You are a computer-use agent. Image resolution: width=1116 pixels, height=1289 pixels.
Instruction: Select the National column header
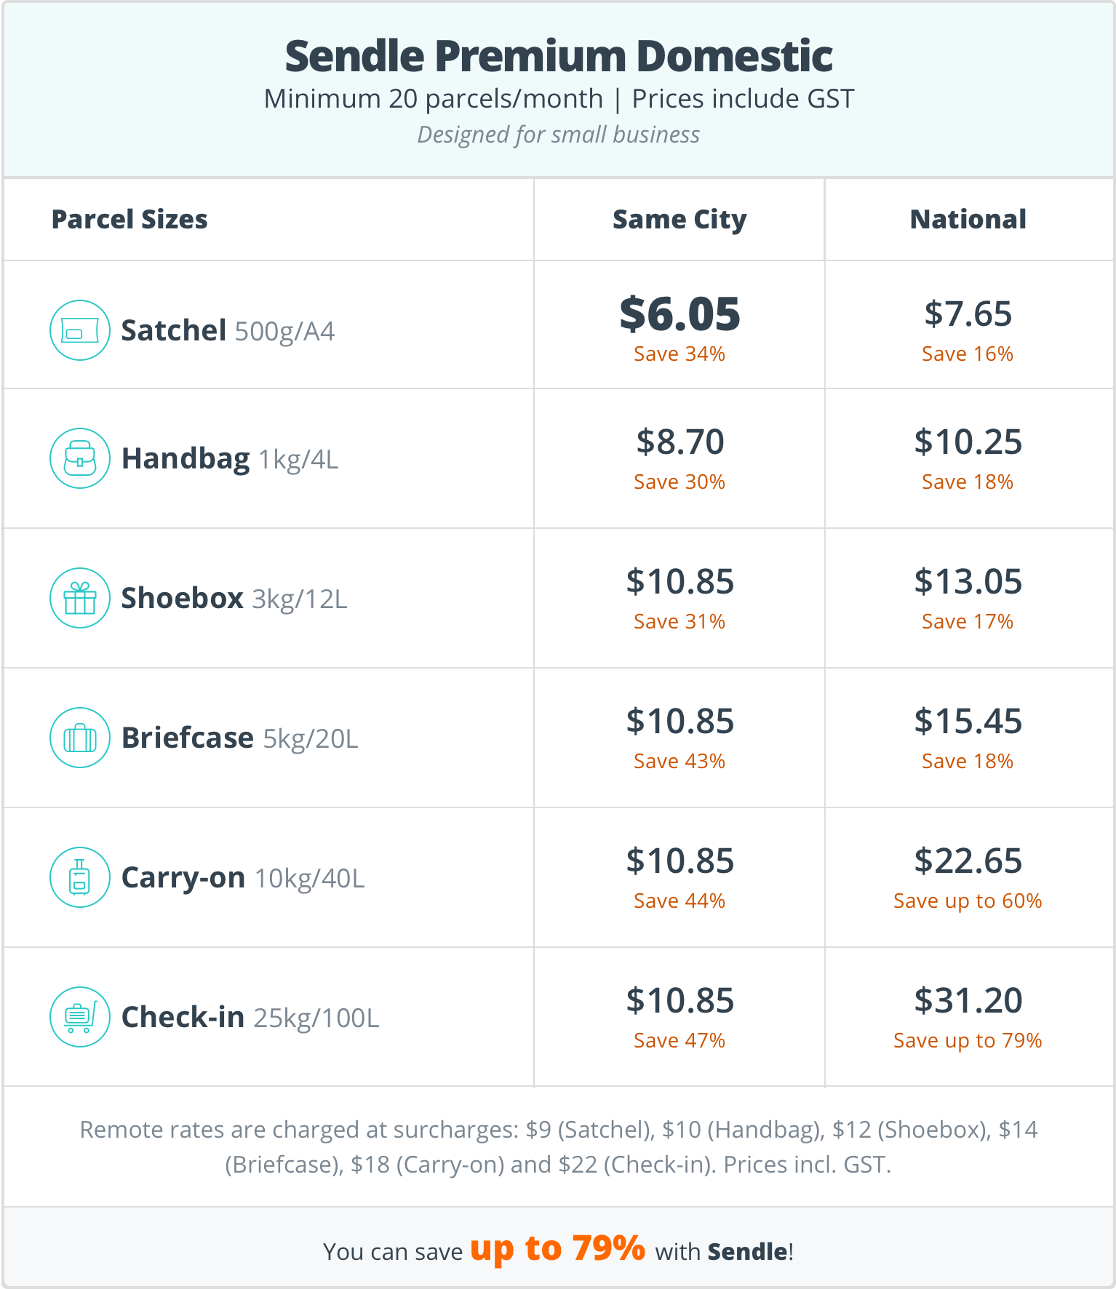point(968,220)
